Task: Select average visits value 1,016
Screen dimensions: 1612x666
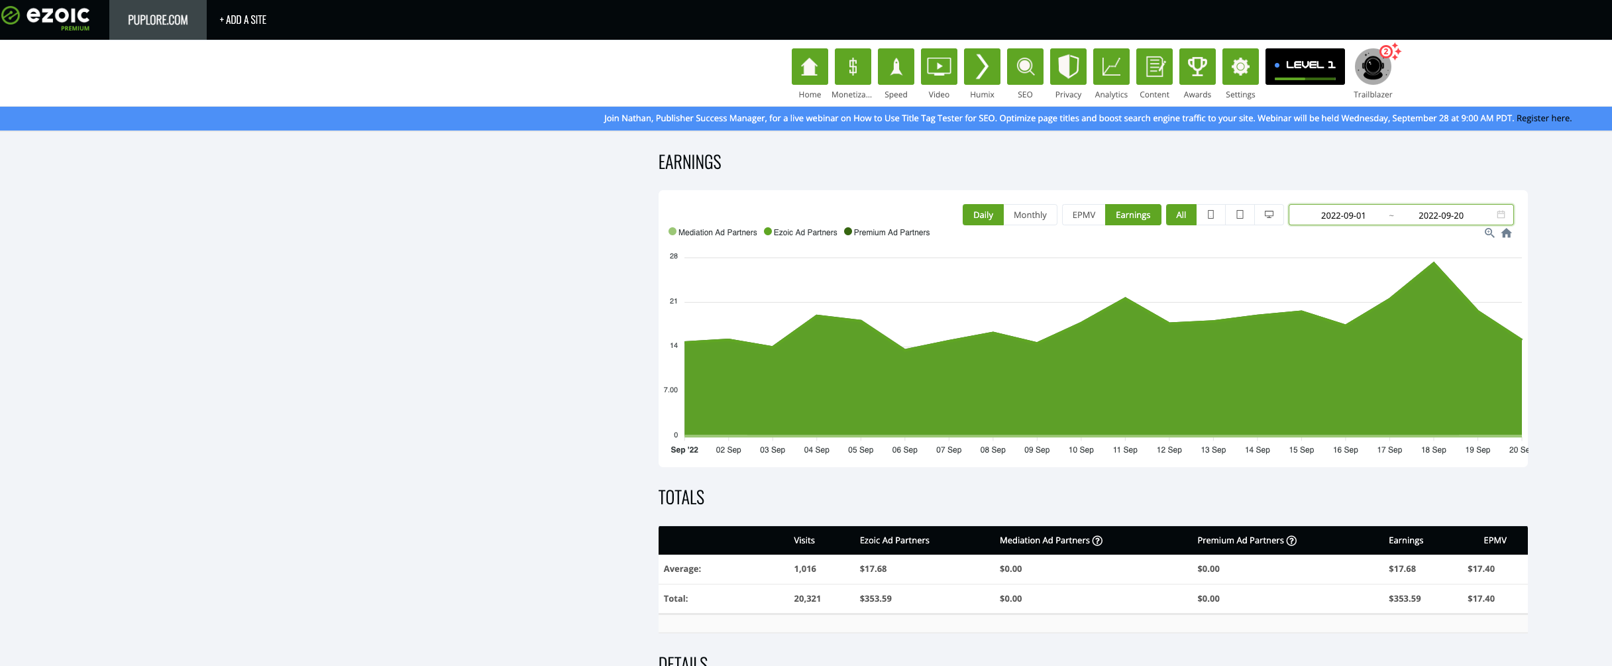Action: 805,569
